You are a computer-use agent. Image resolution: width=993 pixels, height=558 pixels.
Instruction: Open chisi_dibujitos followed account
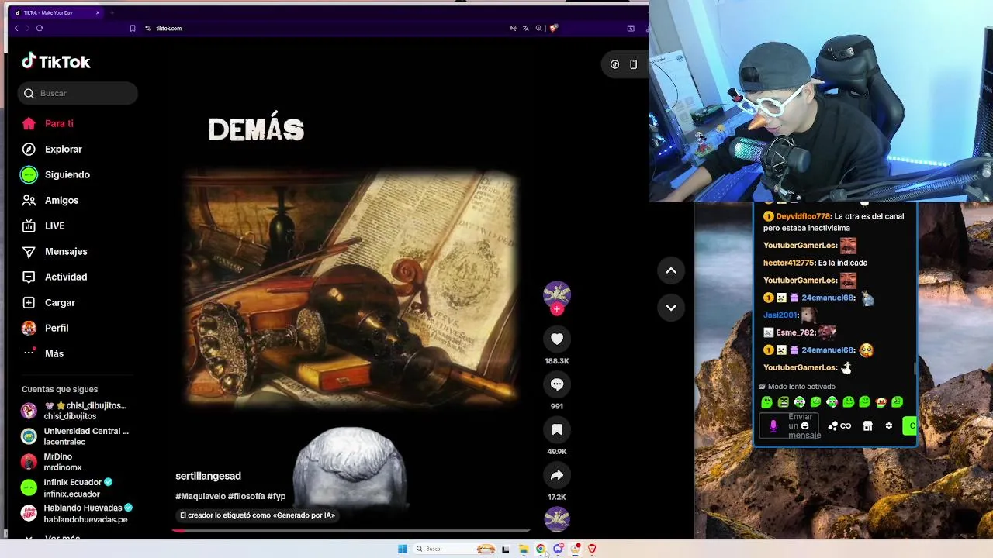pyautogui.click(x=75, y=411)
